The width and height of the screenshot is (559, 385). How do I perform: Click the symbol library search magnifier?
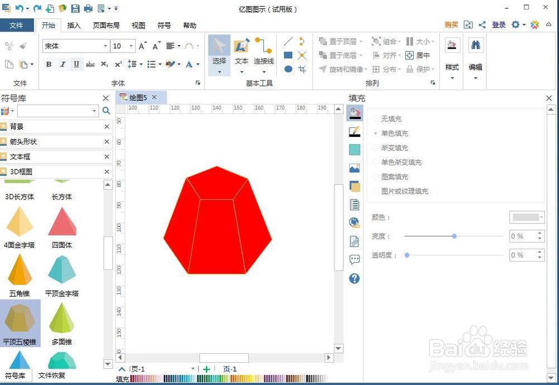pos(106,111)
